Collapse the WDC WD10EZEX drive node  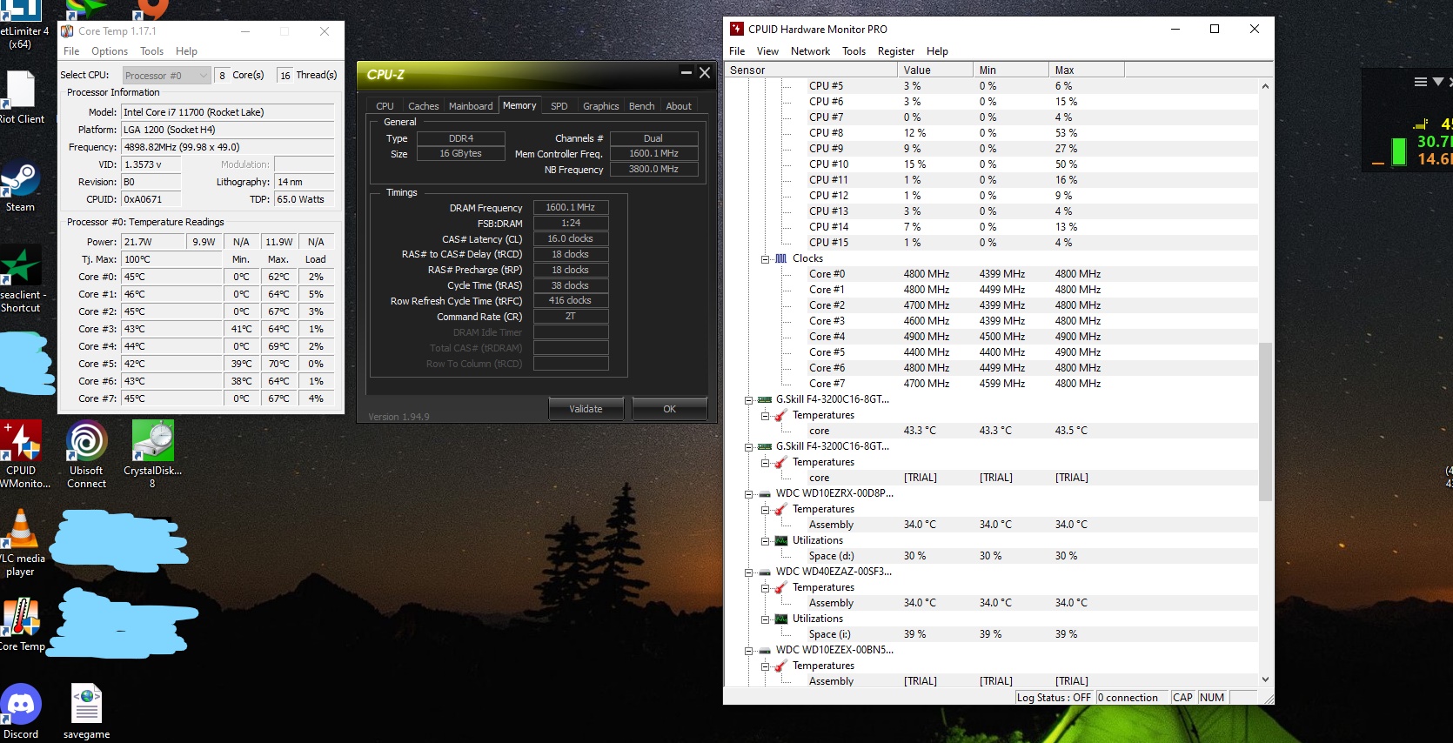pos(748,651)
